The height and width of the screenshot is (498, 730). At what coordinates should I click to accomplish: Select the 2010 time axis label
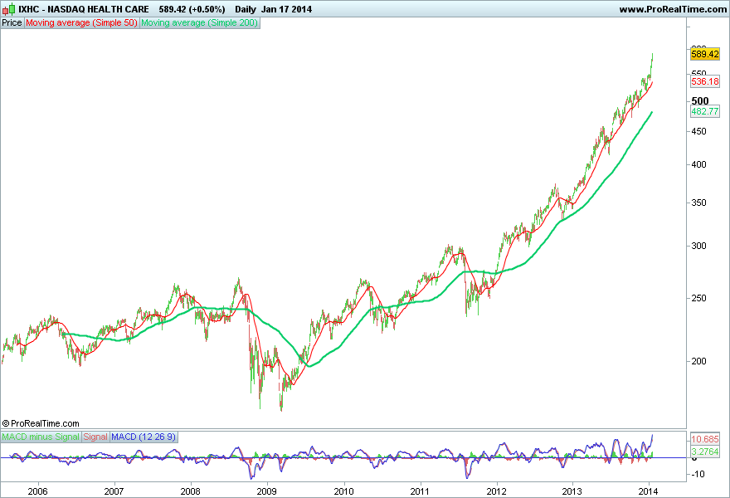tap(343, 491)
